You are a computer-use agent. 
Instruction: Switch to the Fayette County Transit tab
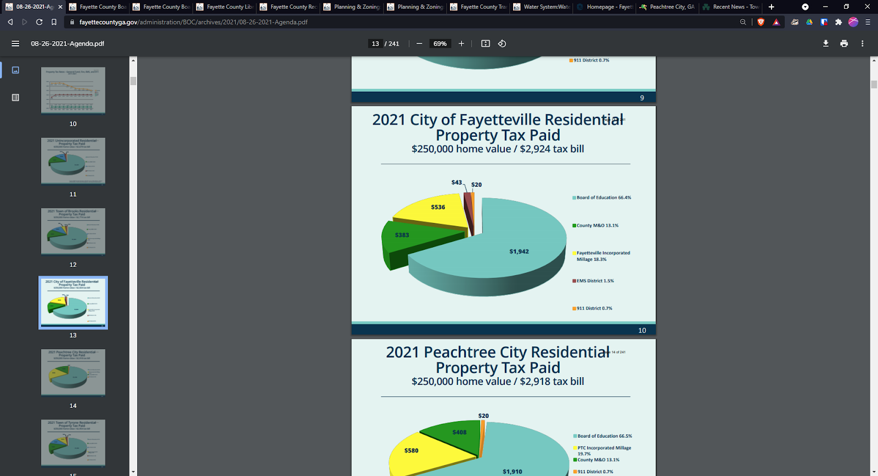click(x=479, y=7)
